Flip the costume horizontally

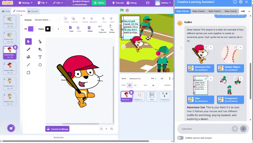103,29
